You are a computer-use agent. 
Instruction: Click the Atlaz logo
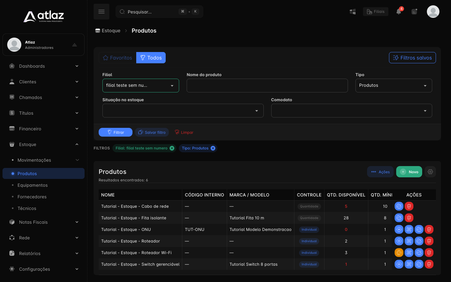(x=44, y=16)
